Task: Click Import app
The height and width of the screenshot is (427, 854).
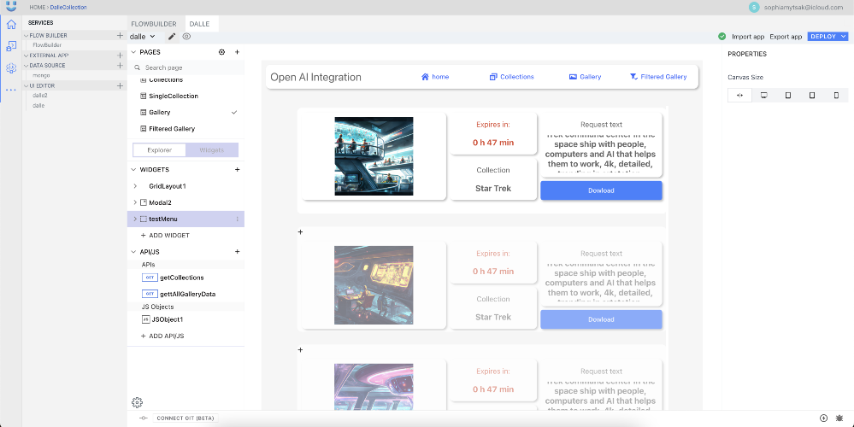Action: (748, 37)
